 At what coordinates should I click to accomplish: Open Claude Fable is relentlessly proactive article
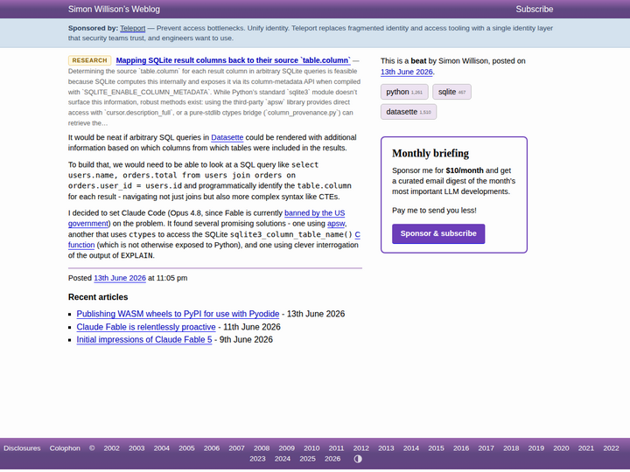tap(146, 327)
